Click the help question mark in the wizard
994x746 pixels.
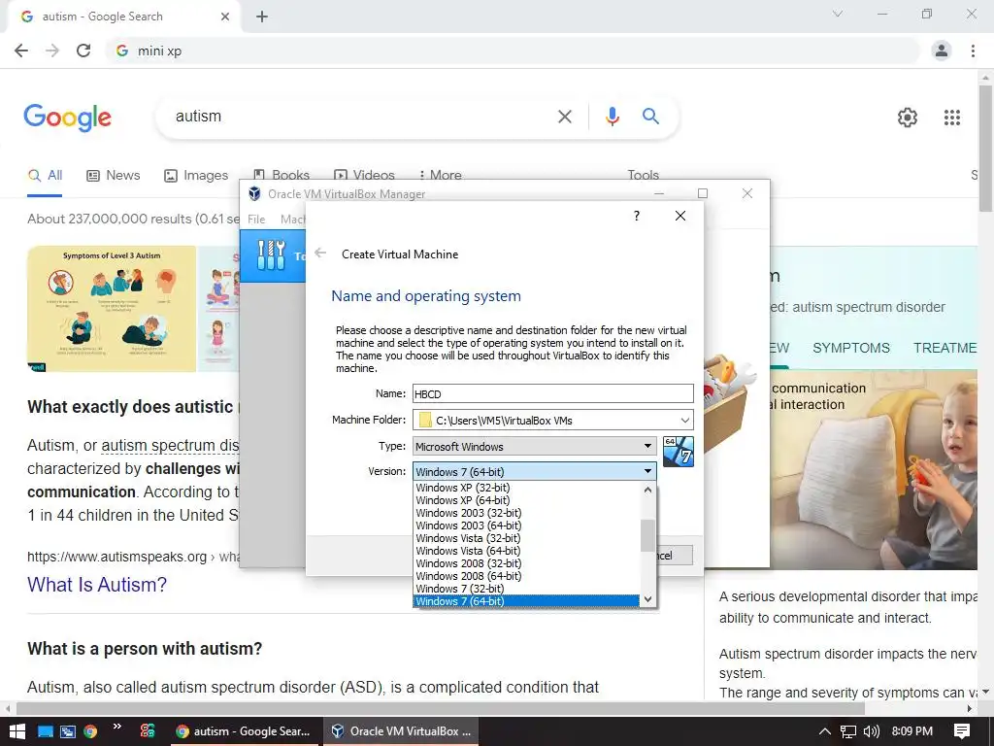(637, 216)
